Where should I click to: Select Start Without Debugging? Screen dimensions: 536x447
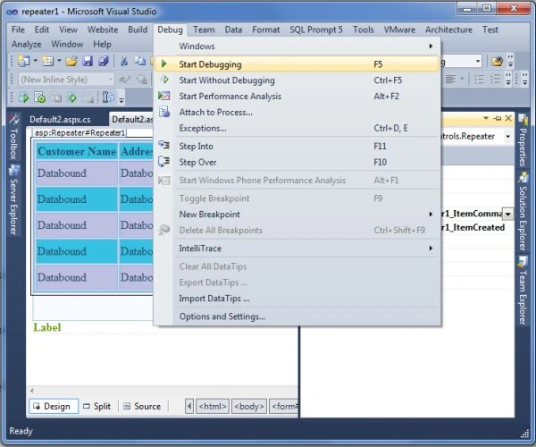pos(297,80)
